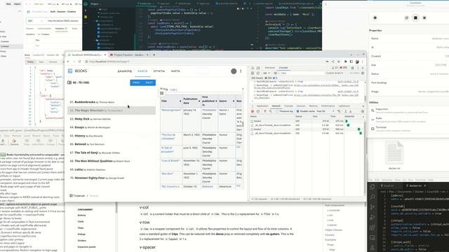Click sort arrow on Publication date column
The height and width of the screenshot is (252, 449).
click(199, 101)
